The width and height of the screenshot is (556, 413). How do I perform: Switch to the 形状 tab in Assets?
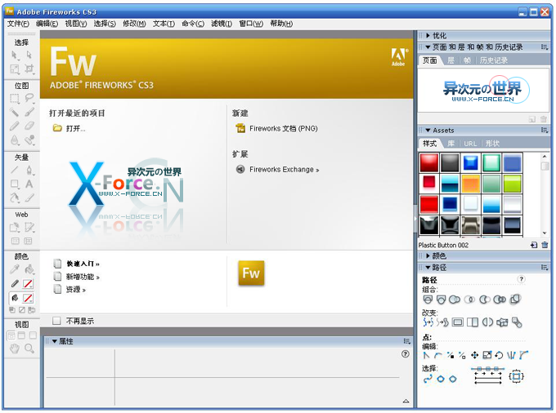(x=492, y=144)
